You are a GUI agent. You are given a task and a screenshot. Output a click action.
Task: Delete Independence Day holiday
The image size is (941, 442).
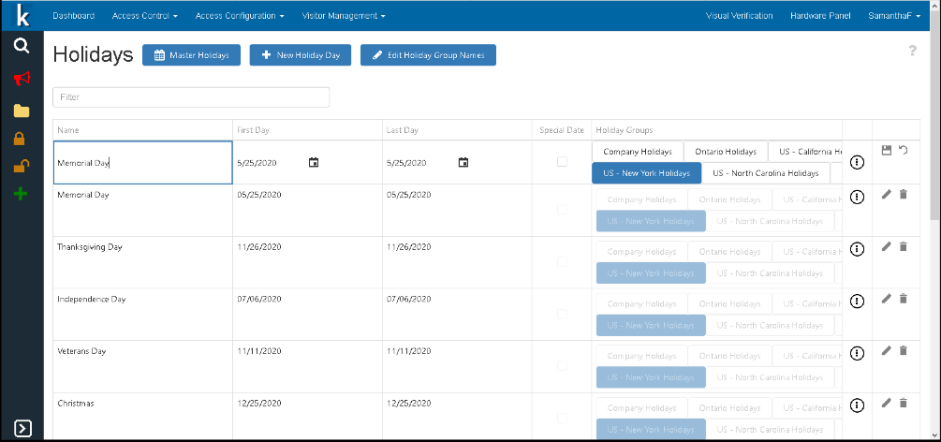904,299
